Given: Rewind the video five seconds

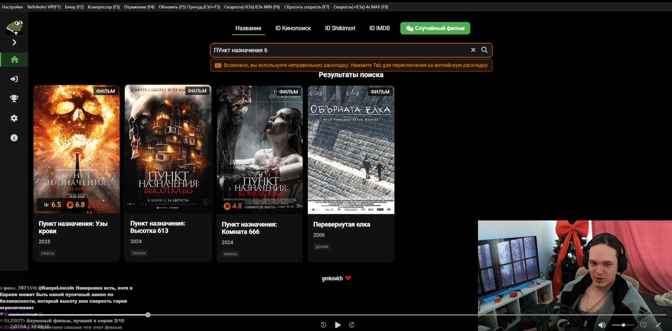Looking at the screenshot, I should coord(324,325).
